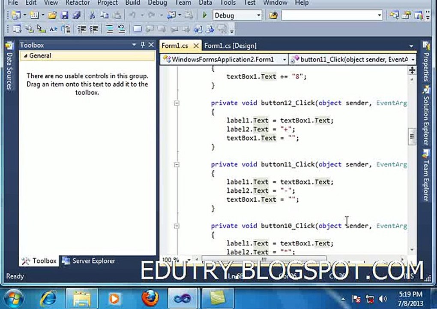Open the Data Sources side tab
The width and height of the screenshot is (437, 309).
coord(9,67)
